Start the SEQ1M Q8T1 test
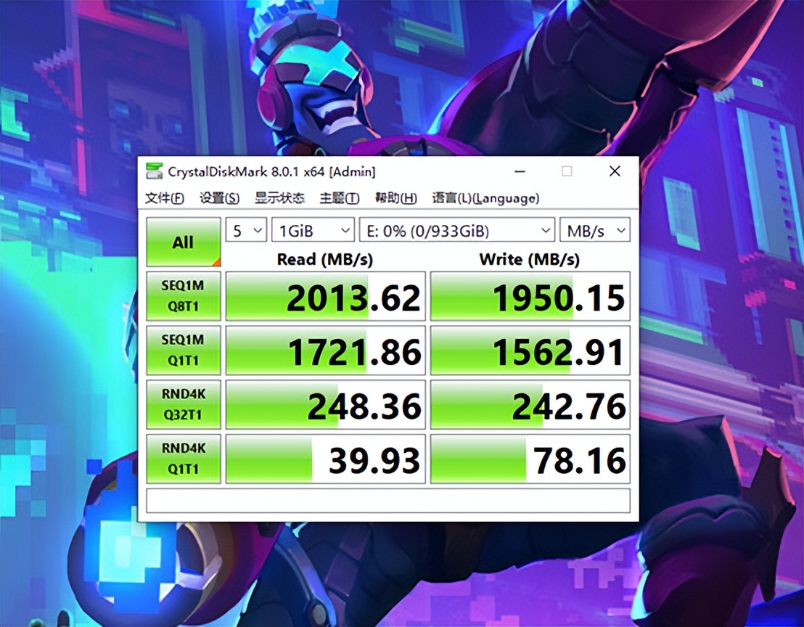 [x=184, y=296]
